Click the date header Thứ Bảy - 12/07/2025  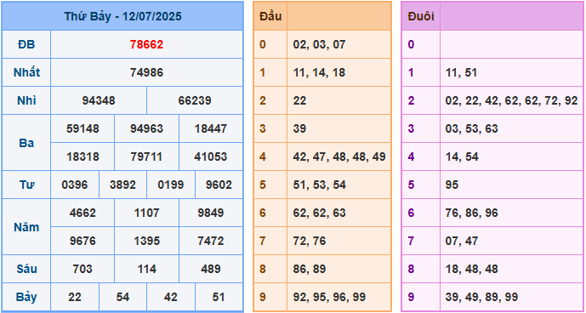coord(122,16)
